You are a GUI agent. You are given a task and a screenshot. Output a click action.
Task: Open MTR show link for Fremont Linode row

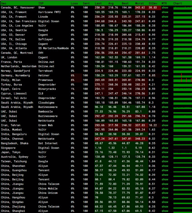(x=165, y=17)
